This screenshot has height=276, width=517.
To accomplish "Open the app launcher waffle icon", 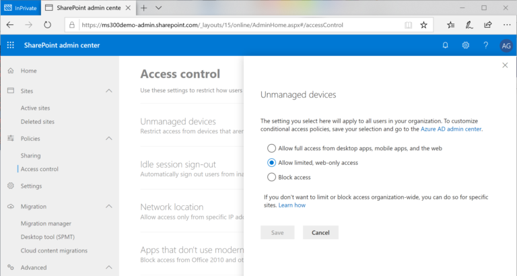I will [11, 45].
